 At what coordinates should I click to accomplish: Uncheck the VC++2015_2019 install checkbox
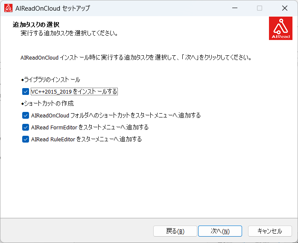click(26, 91)
